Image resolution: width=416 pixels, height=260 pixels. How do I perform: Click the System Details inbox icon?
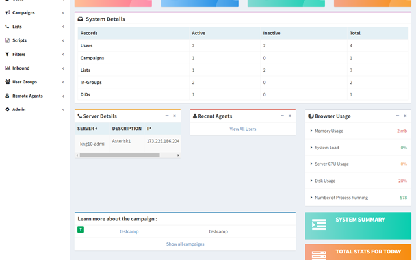(80, 19)
